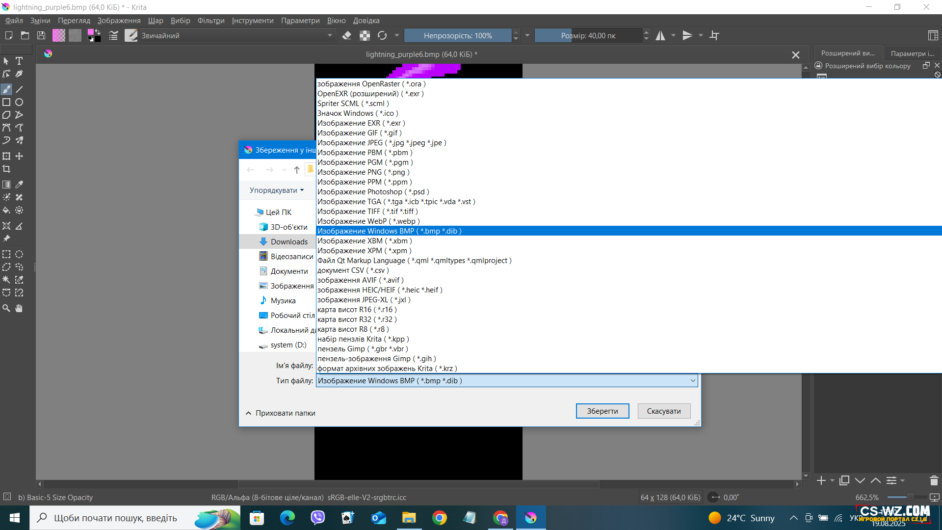Select the Freehand Brush tool
The image size is (942, 530).
[6, 89]
